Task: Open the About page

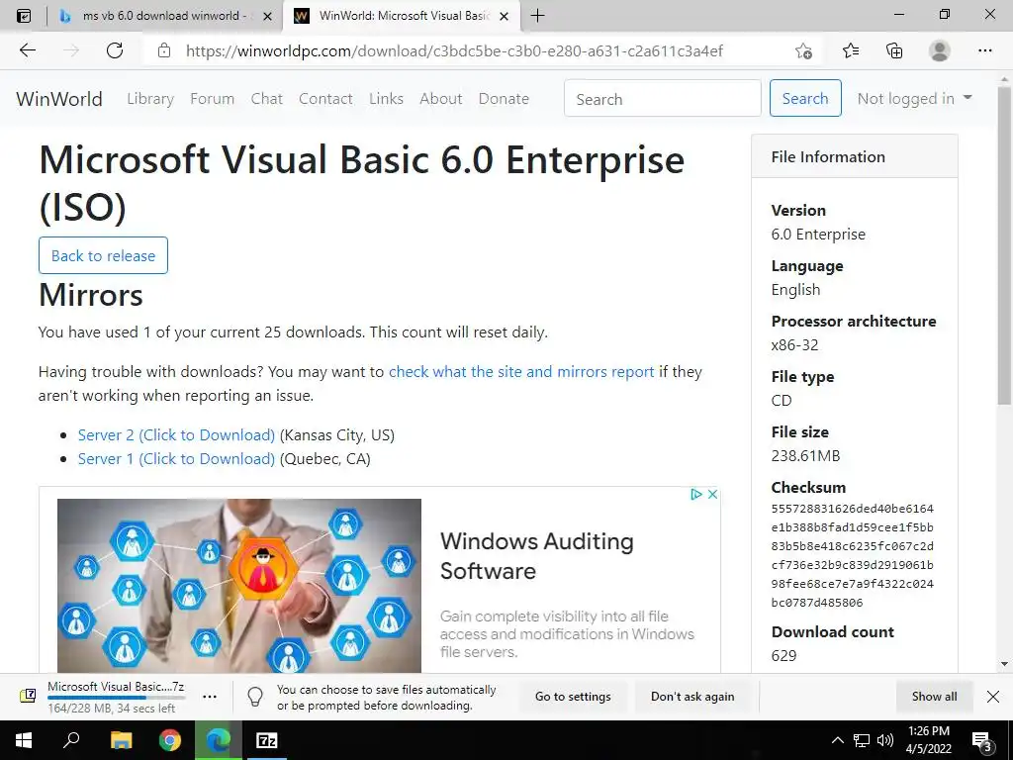Action: (441, 99)
